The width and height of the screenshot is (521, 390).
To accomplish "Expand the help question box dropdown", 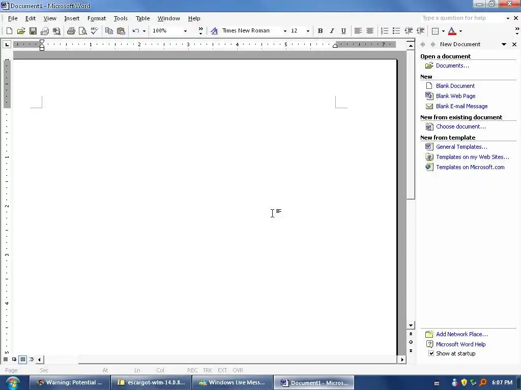I will pos(508,18).
